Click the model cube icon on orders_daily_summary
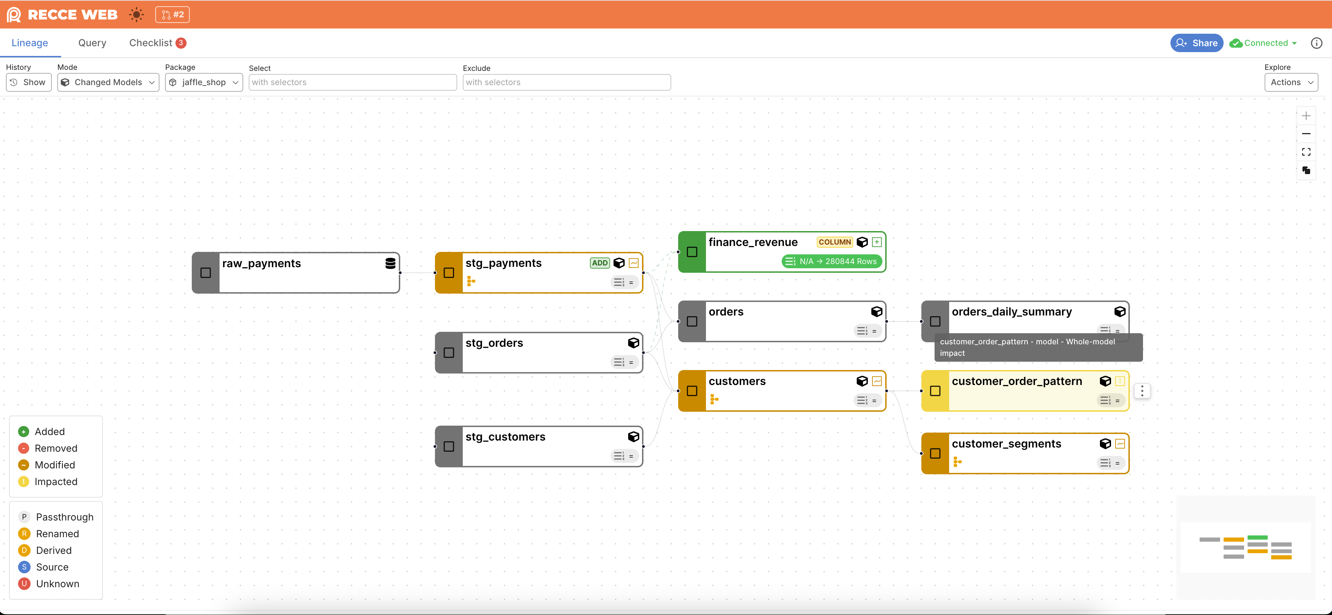The height and width of the screenshot is (615, 1332). point(1120,311)
